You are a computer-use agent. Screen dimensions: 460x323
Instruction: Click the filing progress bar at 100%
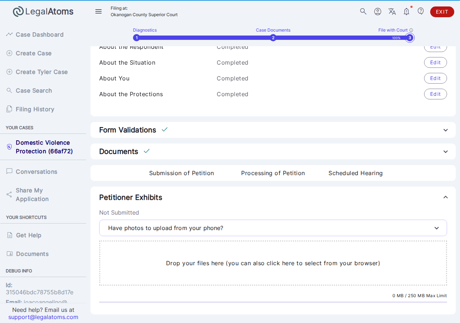(273, 38)
